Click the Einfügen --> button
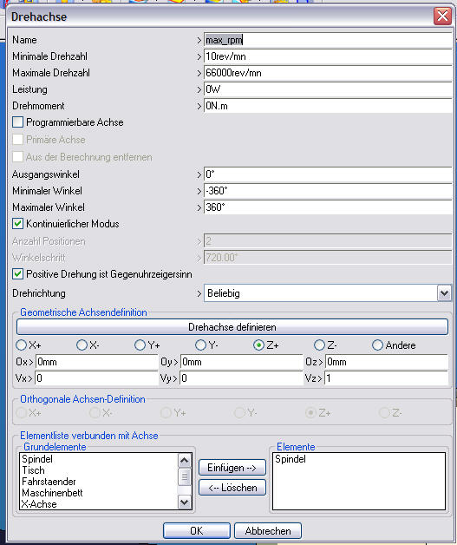This screenshot has height=545, width=457. click(x=232, y=468)
